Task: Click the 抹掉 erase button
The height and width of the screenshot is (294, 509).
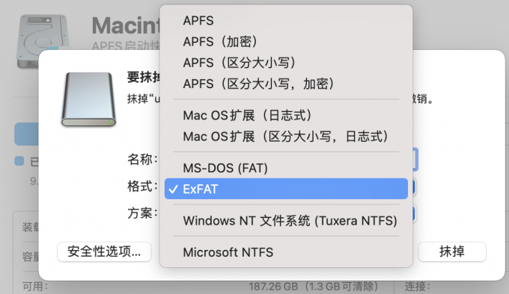Action: (x=452, y=251)
